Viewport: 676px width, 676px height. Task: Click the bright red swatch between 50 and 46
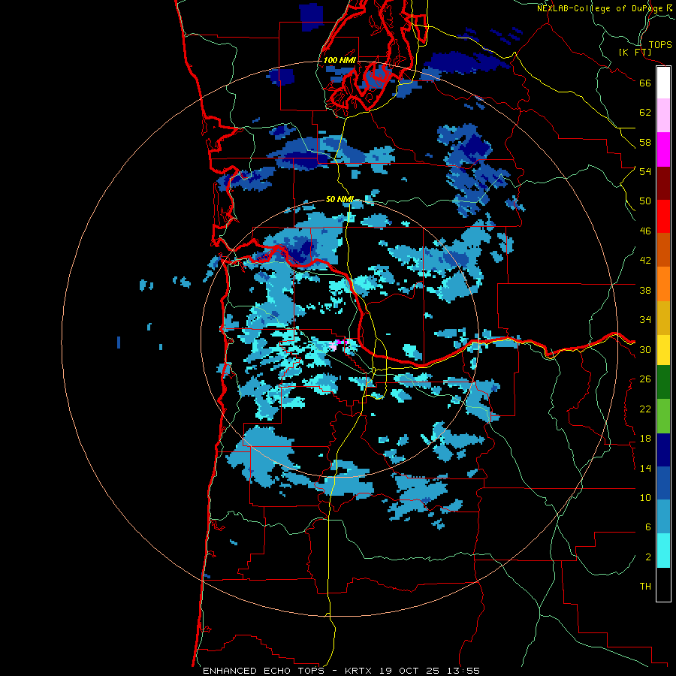click(x=663, y=216)
